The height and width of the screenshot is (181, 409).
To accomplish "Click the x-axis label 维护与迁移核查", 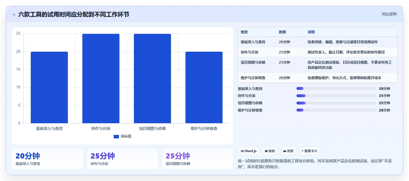I will [204, 128].
